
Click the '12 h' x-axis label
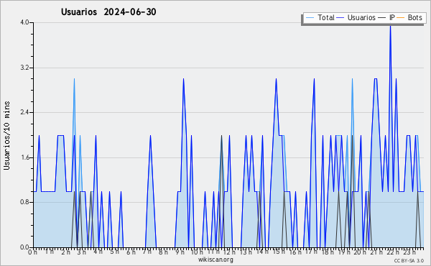[229, 252]
